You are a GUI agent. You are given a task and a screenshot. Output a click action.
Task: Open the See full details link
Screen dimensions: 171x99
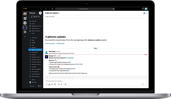point(70,58)
